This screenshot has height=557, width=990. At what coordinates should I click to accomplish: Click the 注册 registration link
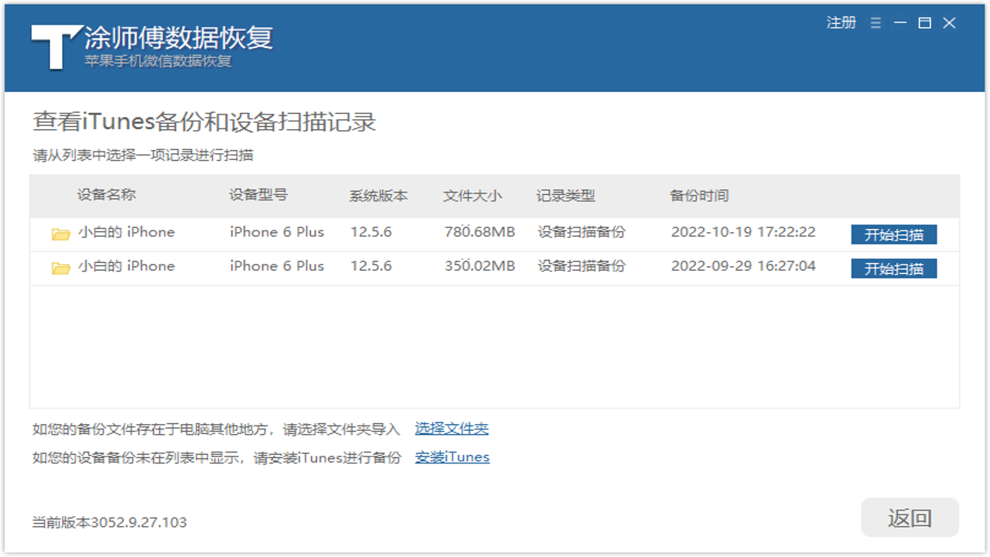point(841,23)
